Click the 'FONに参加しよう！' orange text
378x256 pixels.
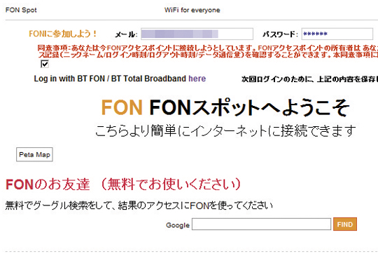coord(63,34)
